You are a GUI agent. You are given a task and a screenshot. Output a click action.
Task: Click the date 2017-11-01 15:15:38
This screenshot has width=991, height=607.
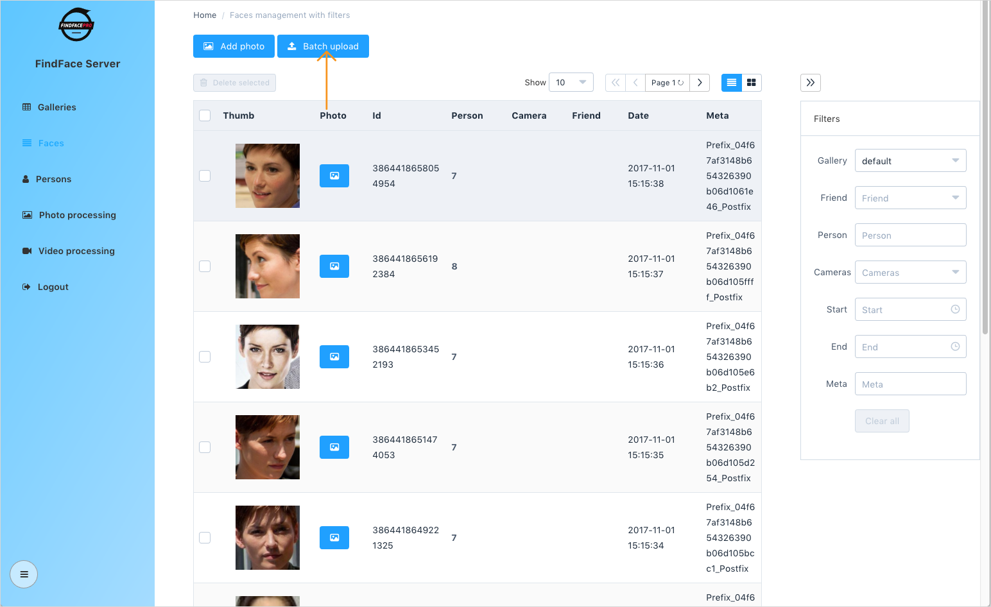[x=651, y=176]
